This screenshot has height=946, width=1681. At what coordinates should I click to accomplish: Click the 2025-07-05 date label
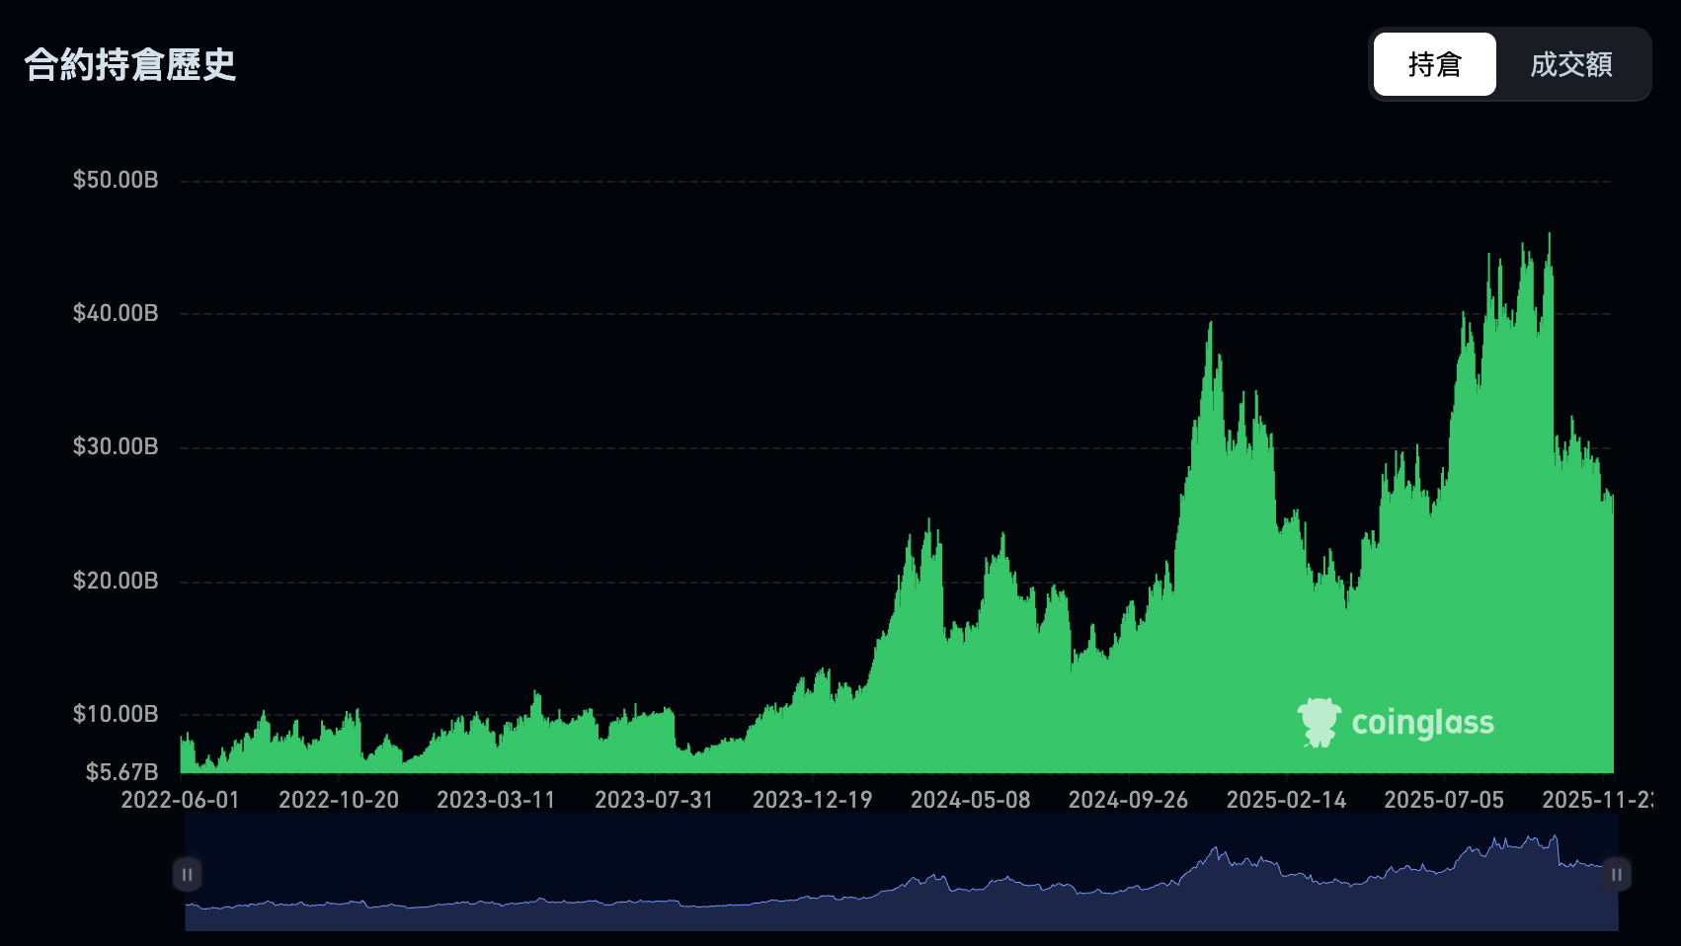(1444, 800)
